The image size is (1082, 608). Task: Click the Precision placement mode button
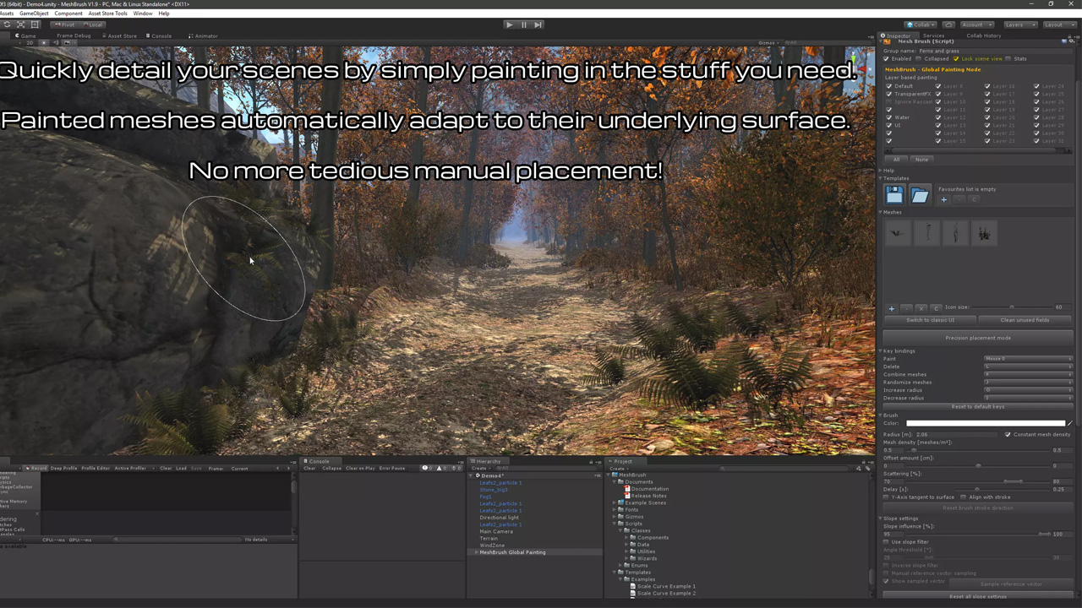pyautogui.click(x=977, y=338)
